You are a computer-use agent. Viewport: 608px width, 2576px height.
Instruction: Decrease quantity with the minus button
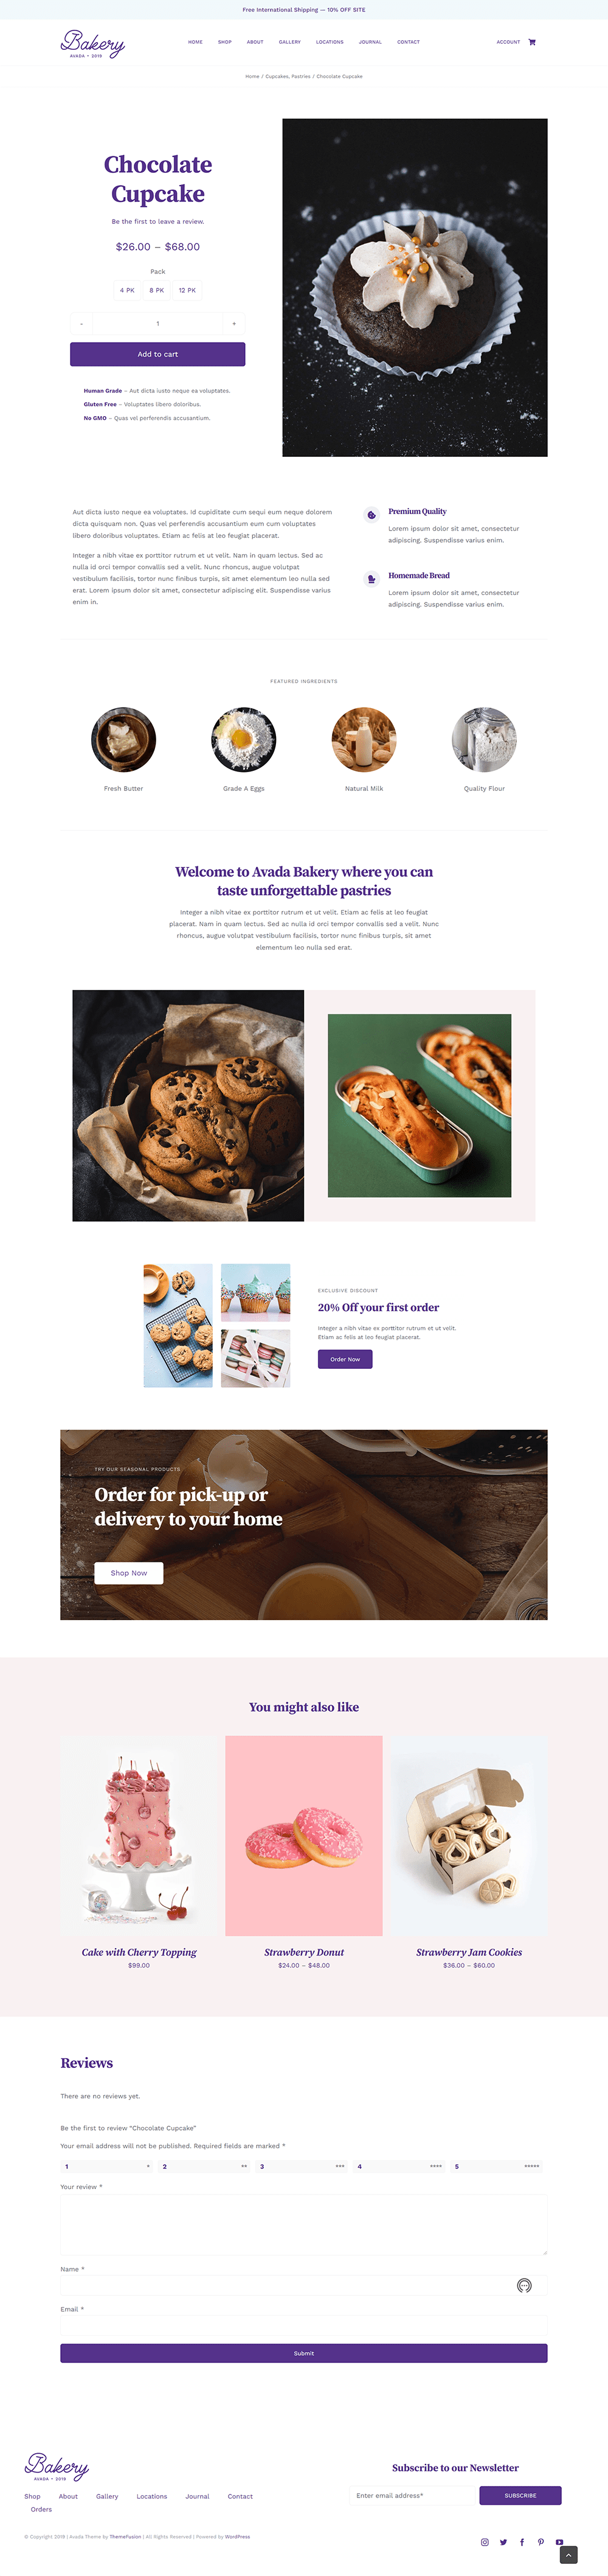click(81, 323)
